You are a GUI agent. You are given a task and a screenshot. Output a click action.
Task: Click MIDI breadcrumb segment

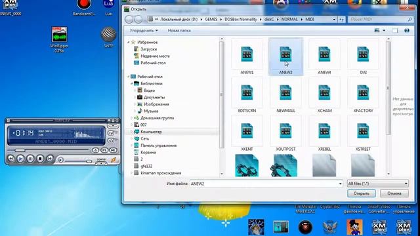click(309, 19)
